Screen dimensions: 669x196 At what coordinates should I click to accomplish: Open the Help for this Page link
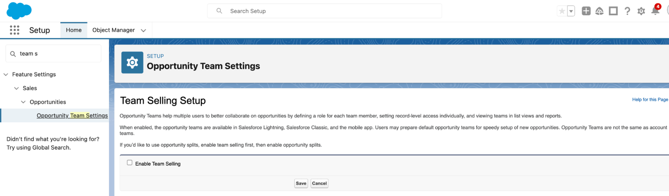point(650,99)
